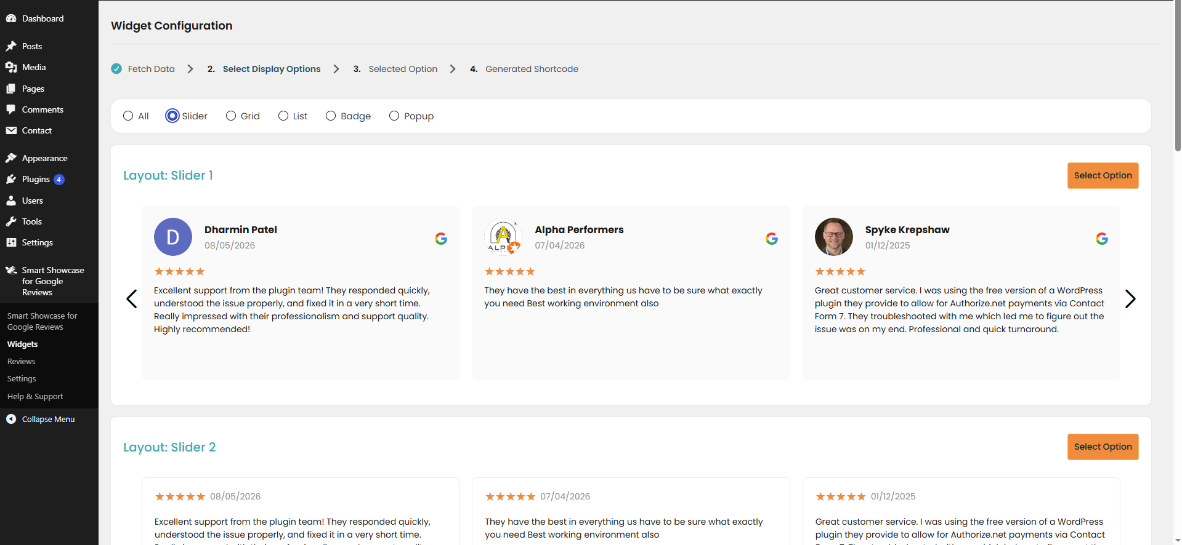1182x545 pixels.
Task: Click the Smart Showcase plugin icon
Action: point(11,270)
